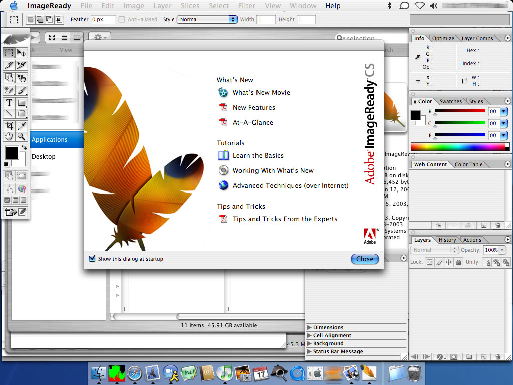Toggle unify layer visibility
Viewport: 513px width, 385px height.
496,262
